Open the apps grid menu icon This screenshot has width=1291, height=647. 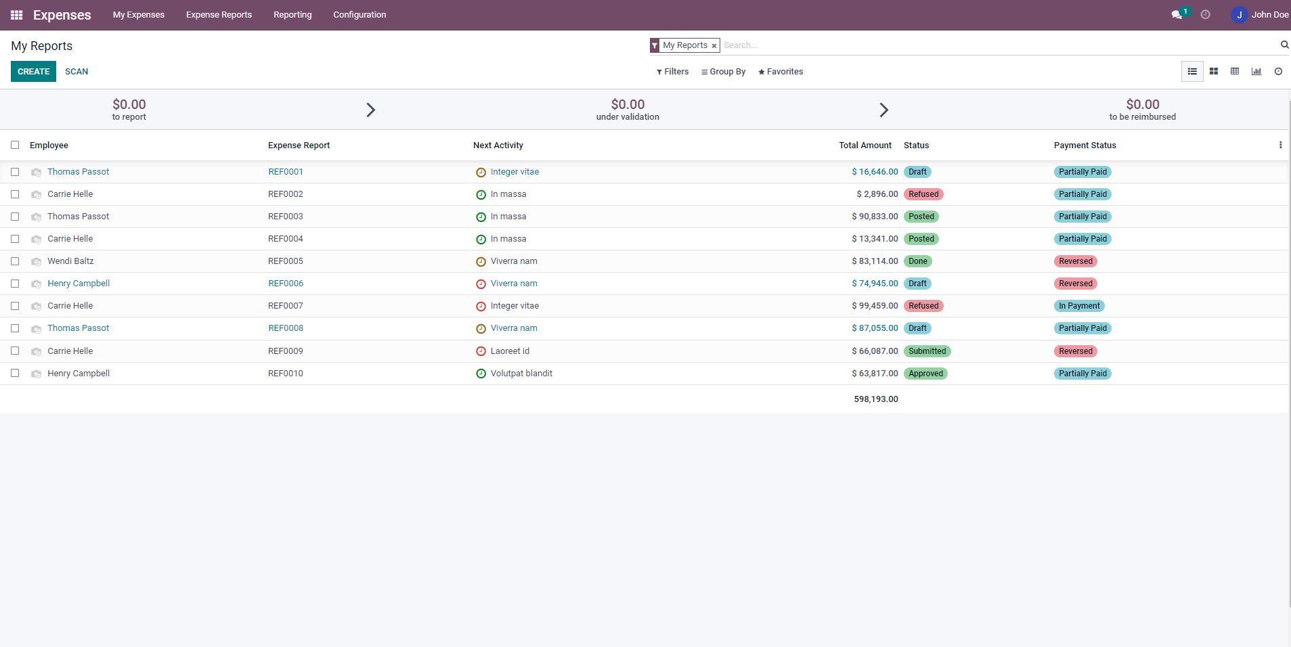(17, 15)
